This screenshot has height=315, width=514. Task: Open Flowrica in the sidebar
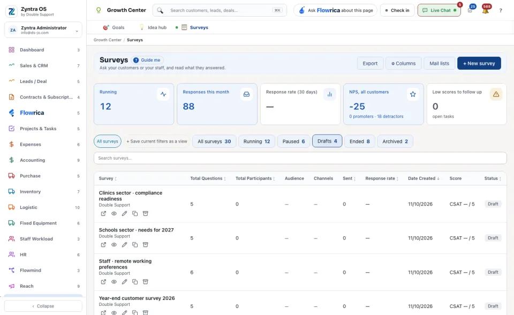tap(43, 113)
